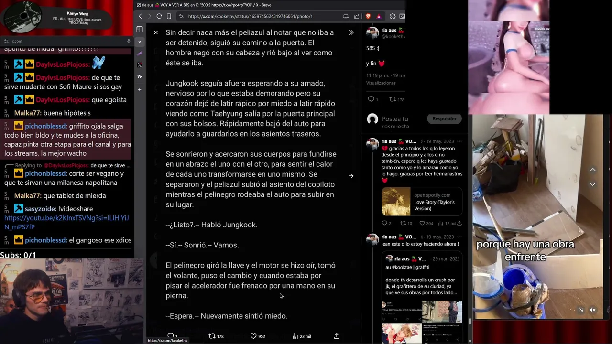Reply to the photo using comment icon
Viewport: 612px width, 344px height.
coord(171,336)
